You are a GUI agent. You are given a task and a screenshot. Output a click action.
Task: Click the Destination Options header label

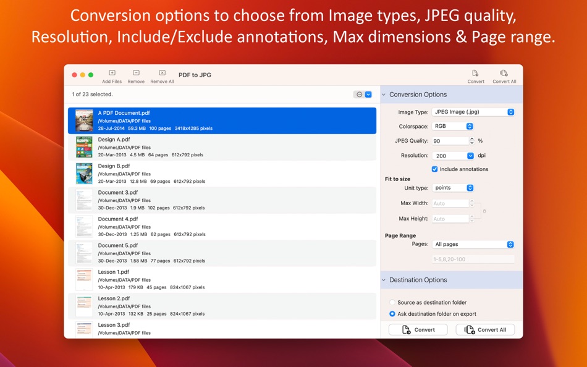(x=418, y=280)
